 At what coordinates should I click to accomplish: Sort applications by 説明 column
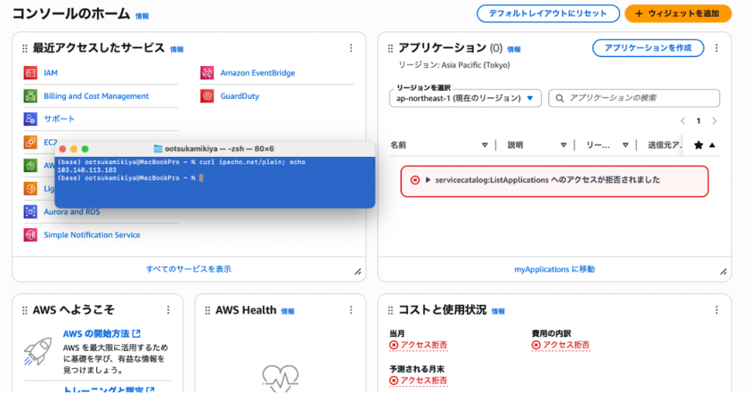(x=563, y=145)
